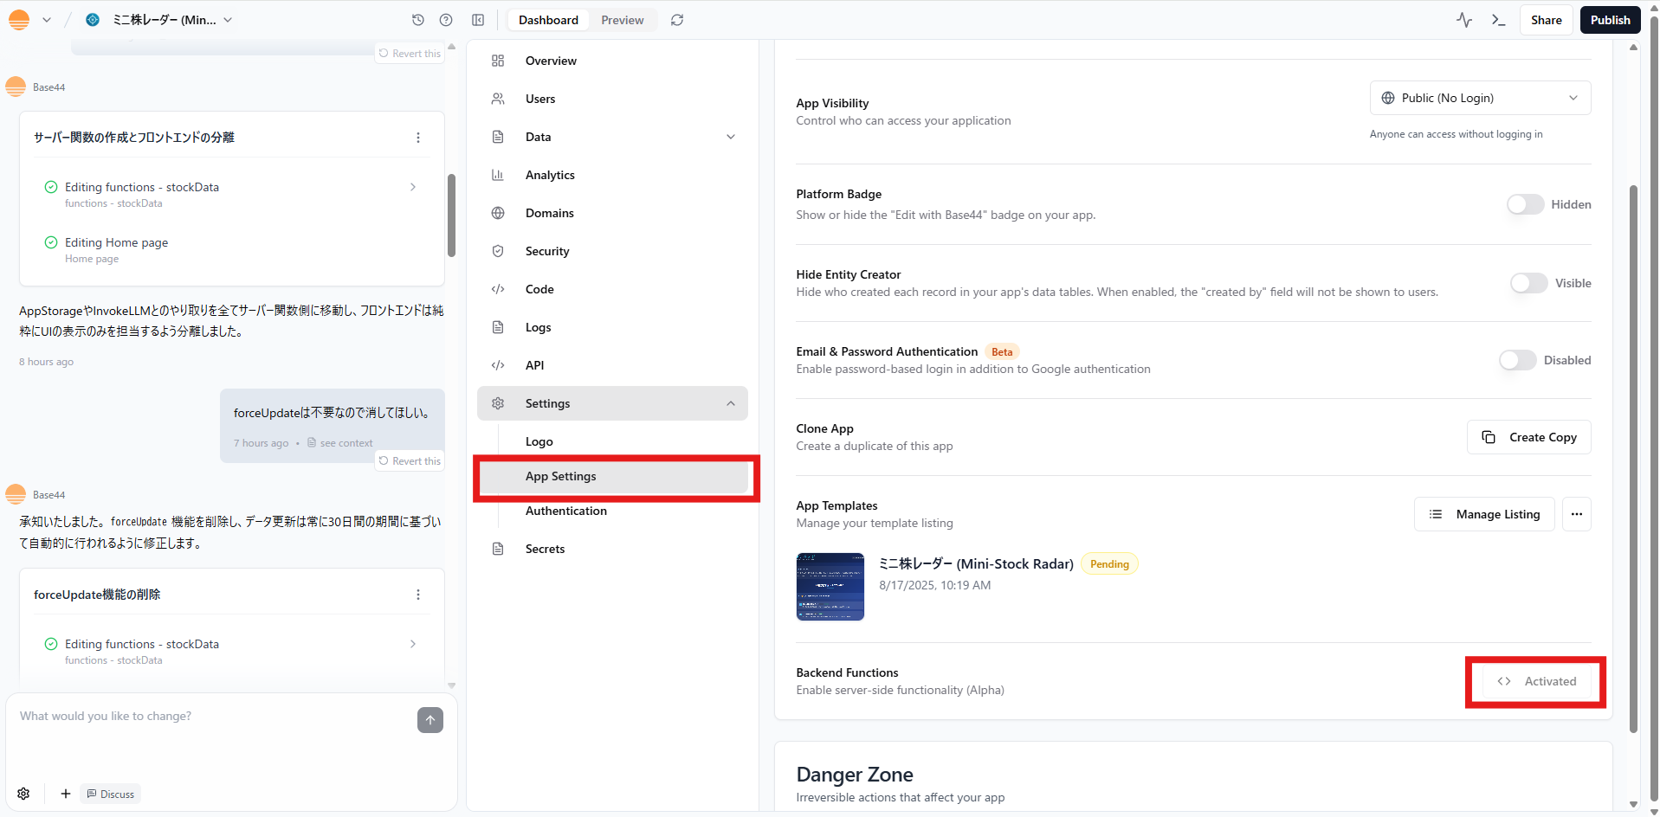Screen dimensions: 1660x817
Task: Click the Create Copy button
Action: click(1528, 437)
